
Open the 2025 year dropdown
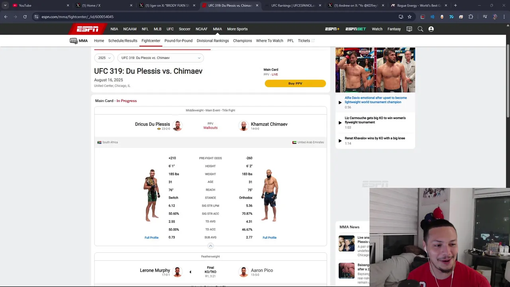104,58
